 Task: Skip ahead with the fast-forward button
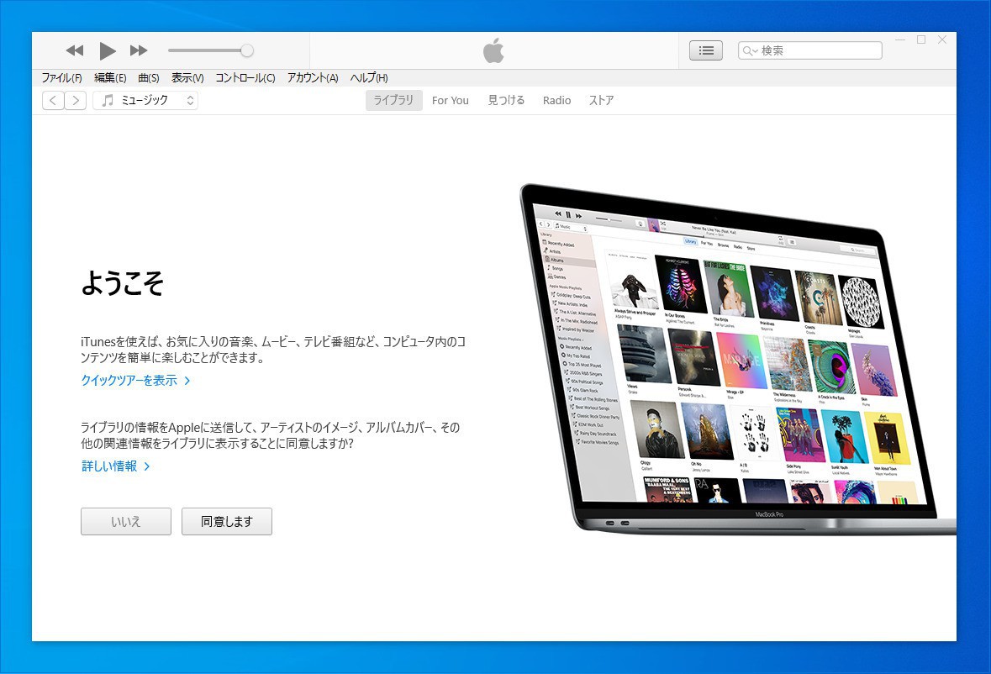pyautogui.click(x=139, y=50)
